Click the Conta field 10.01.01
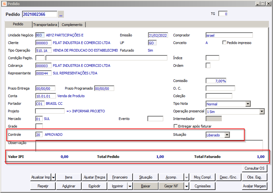 [46, 96]
